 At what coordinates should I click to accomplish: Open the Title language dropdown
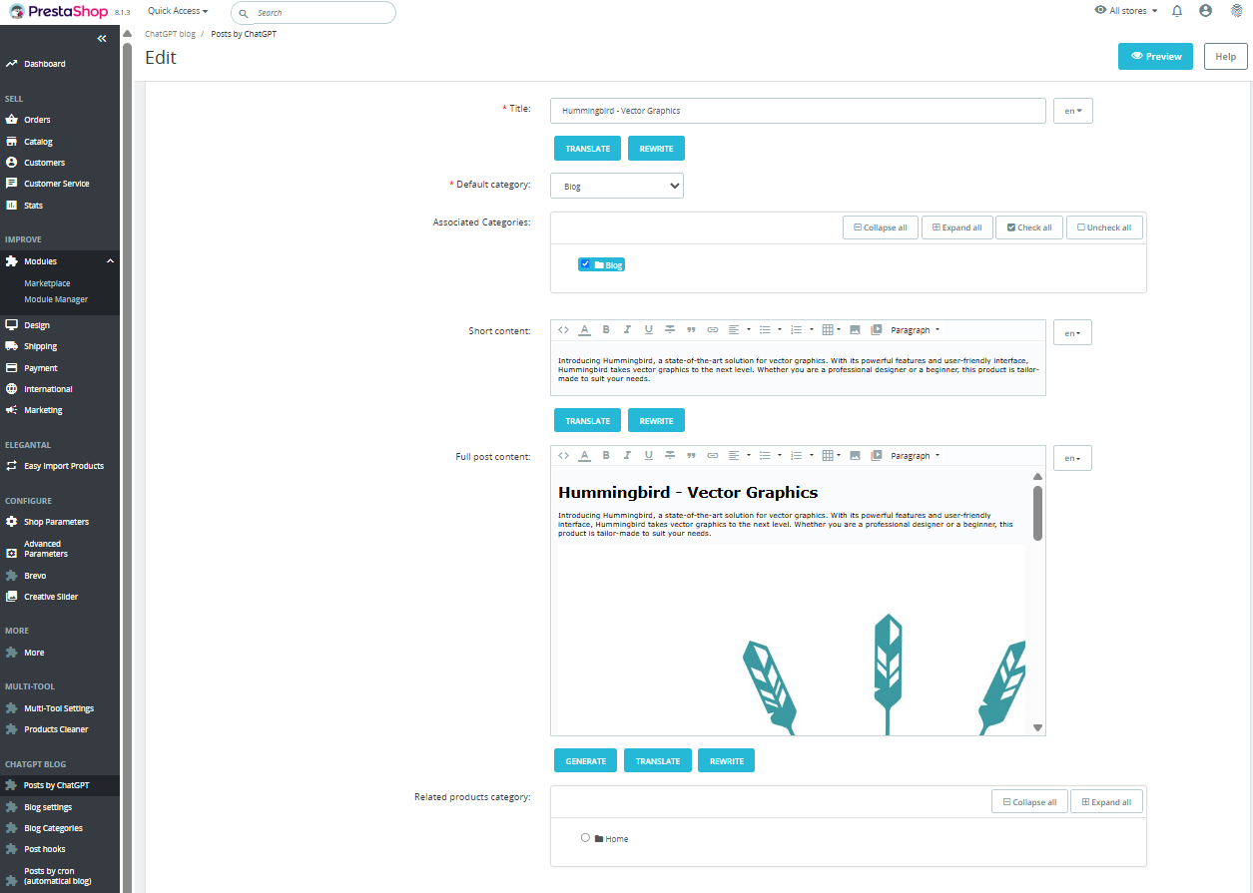pyautogui.click(x=1073, y=111)
